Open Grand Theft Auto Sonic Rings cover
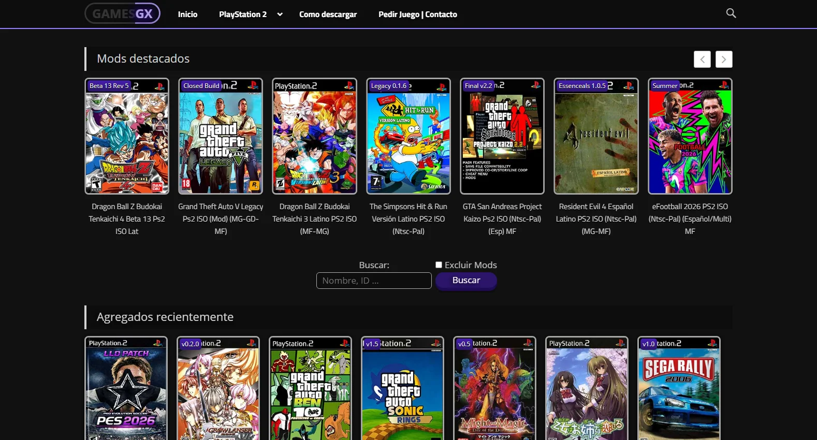The image size is (817, 440). (x=402, y=388)
